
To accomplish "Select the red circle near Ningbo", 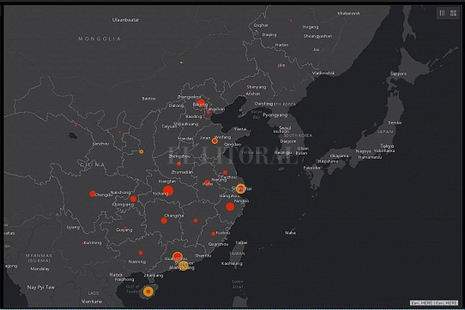I will coord(230,207).
